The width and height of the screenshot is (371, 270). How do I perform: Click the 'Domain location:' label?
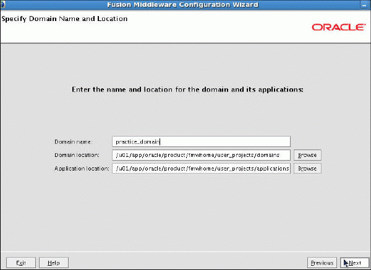coord(77,155)
